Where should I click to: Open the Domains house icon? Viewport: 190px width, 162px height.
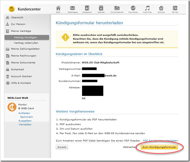[161, 8]
